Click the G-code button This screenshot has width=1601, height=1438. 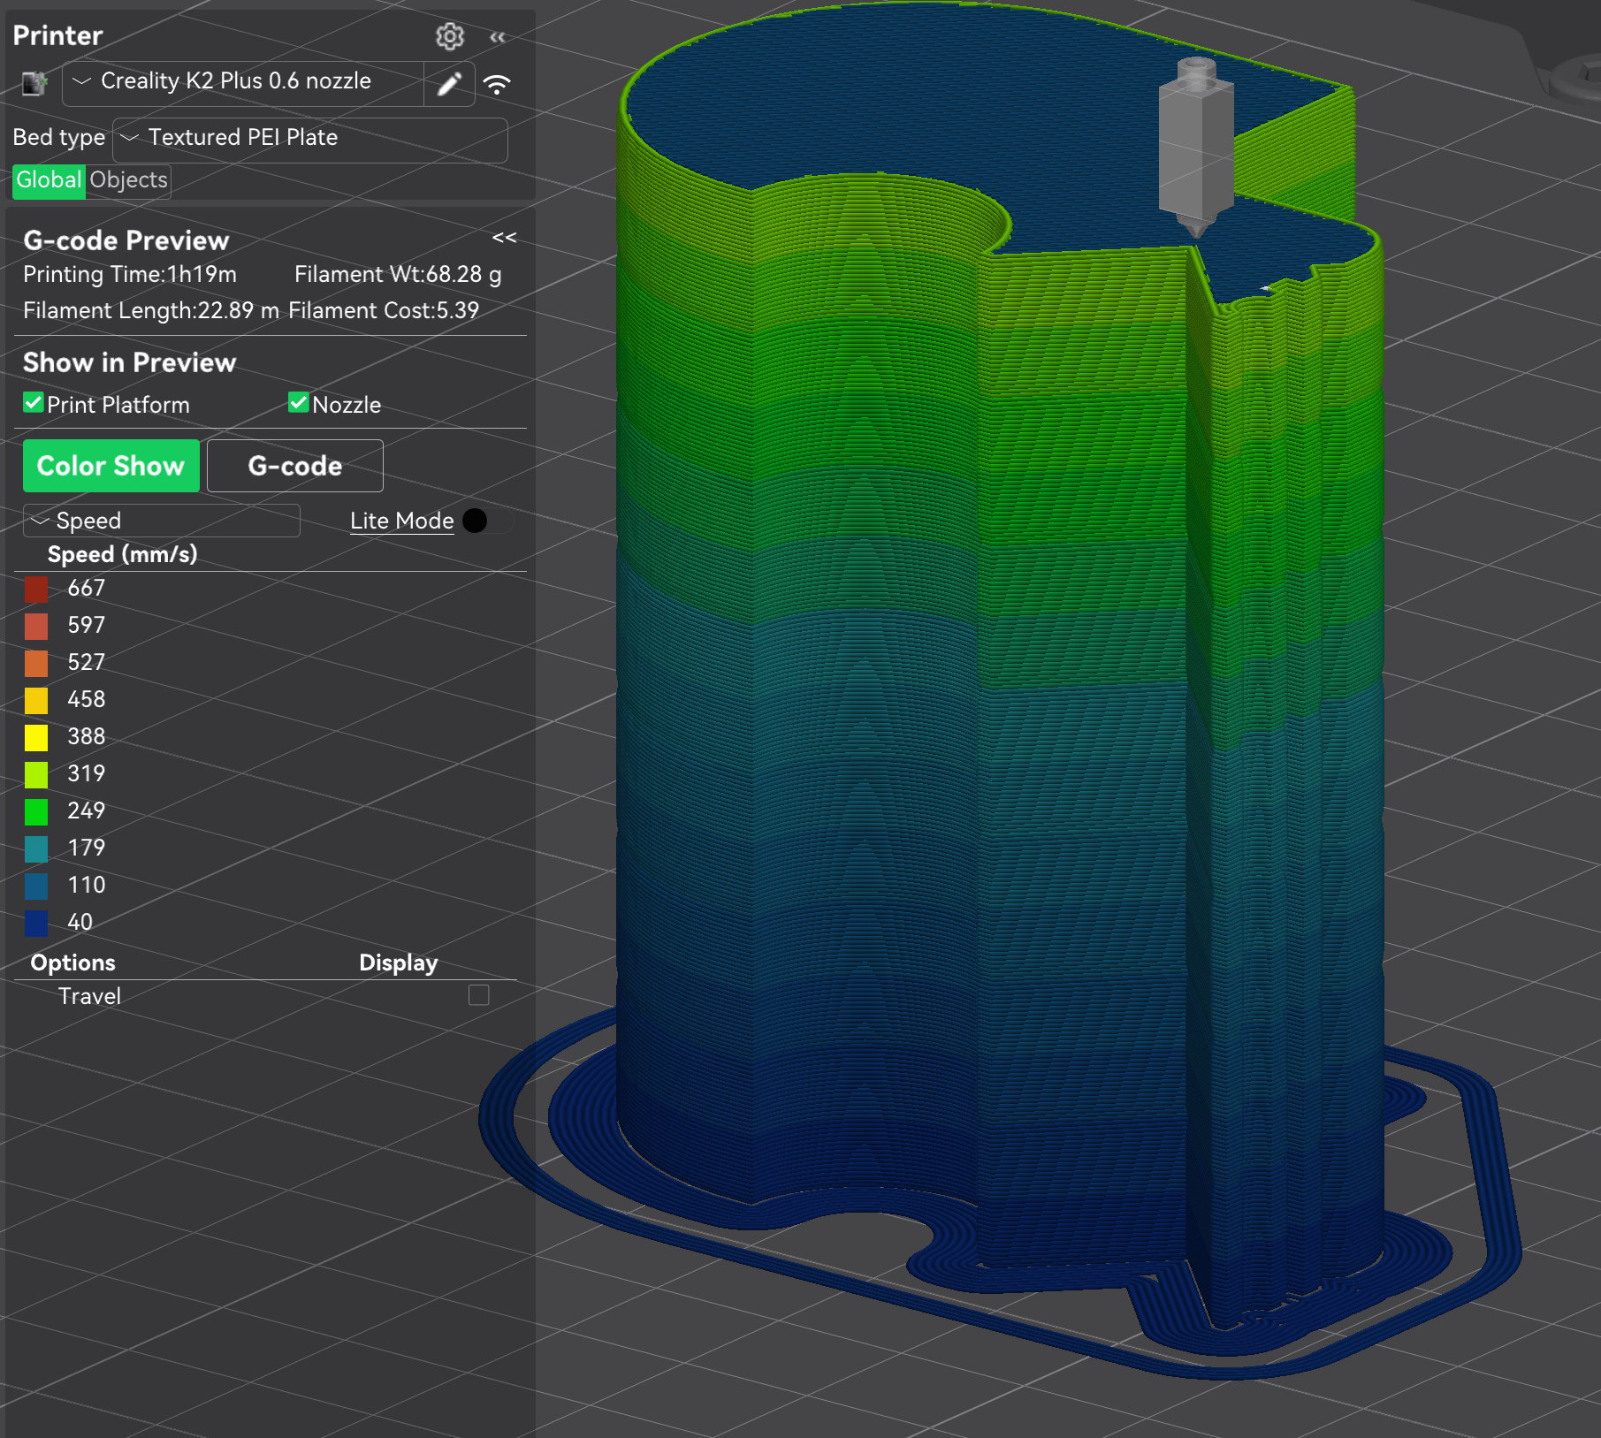point(294,466)
